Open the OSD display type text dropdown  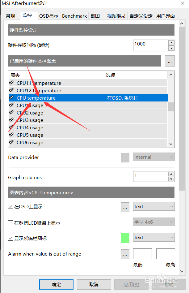point(154,206)
